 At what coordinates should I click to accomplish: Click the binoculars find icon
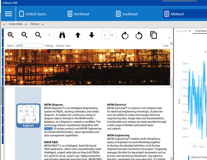coord(62,35)
